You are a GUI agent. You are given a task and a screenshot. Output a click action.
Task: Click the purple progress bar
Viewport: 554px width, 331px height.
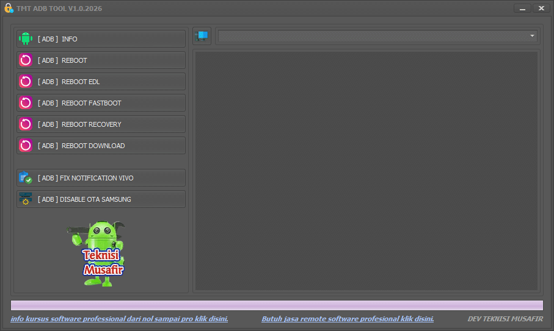[x=277, y=305]
